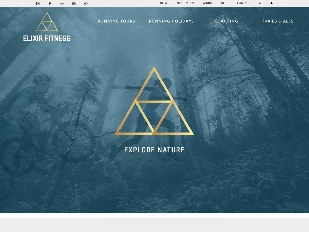Open the CONTACT menu item
Image resolution: width=309 pixels, height=232 pixels.
pyautogui.click(x=243, y=3)
